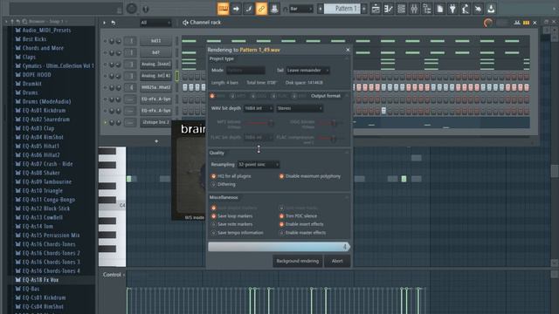Viewport: 559px width, 314px height.
Task: Toggle typing keyboard to piano icon
Action: [x=224, y=9]
